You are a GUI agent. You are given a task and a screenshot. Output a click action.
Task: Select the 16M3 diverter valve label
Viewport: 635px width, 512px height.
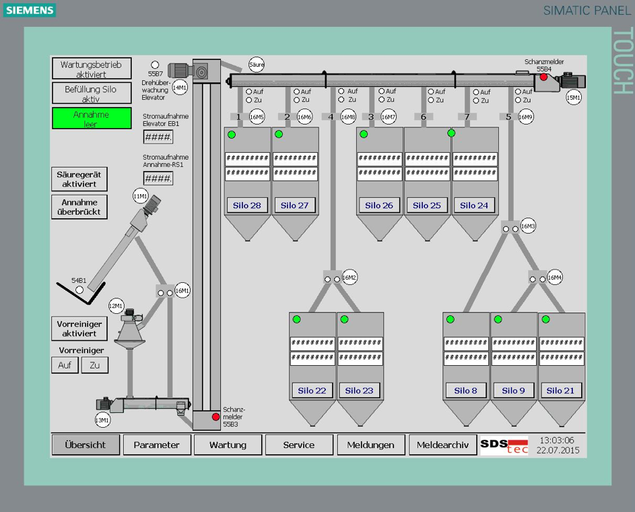tap(529, 226)
